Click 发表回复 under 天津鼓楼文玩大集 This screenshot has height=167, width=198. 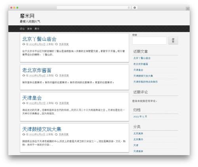tap(64, 134)
